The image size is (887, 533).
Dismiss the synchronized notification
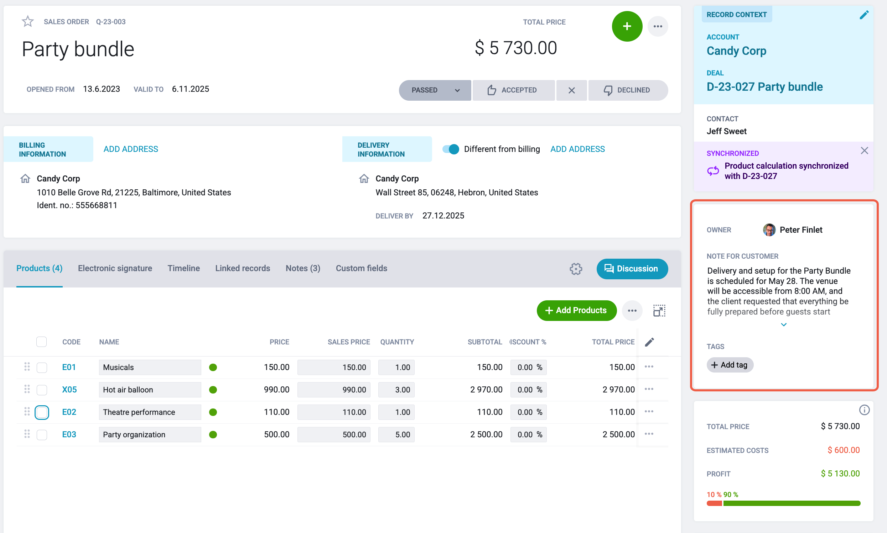tap(864, 151)
